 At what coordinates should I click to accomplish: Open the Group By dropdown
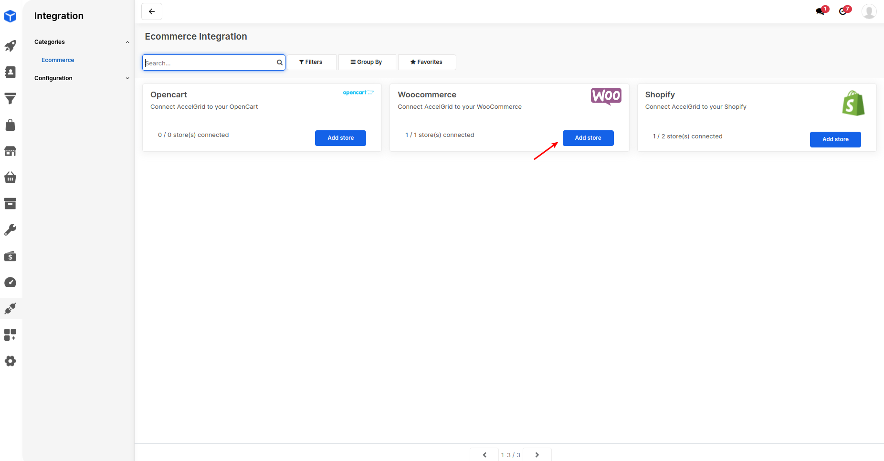(x=367, y=62)
